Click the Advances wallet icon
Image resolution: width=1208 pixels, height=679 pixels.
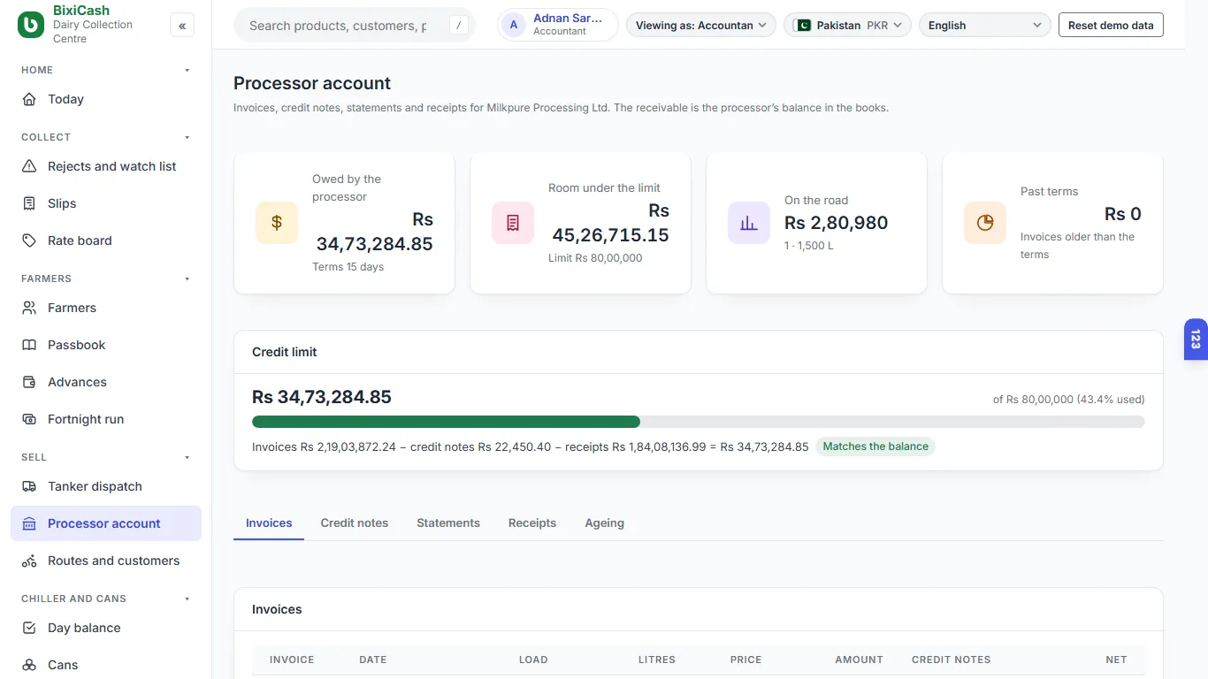click(29, 382)
